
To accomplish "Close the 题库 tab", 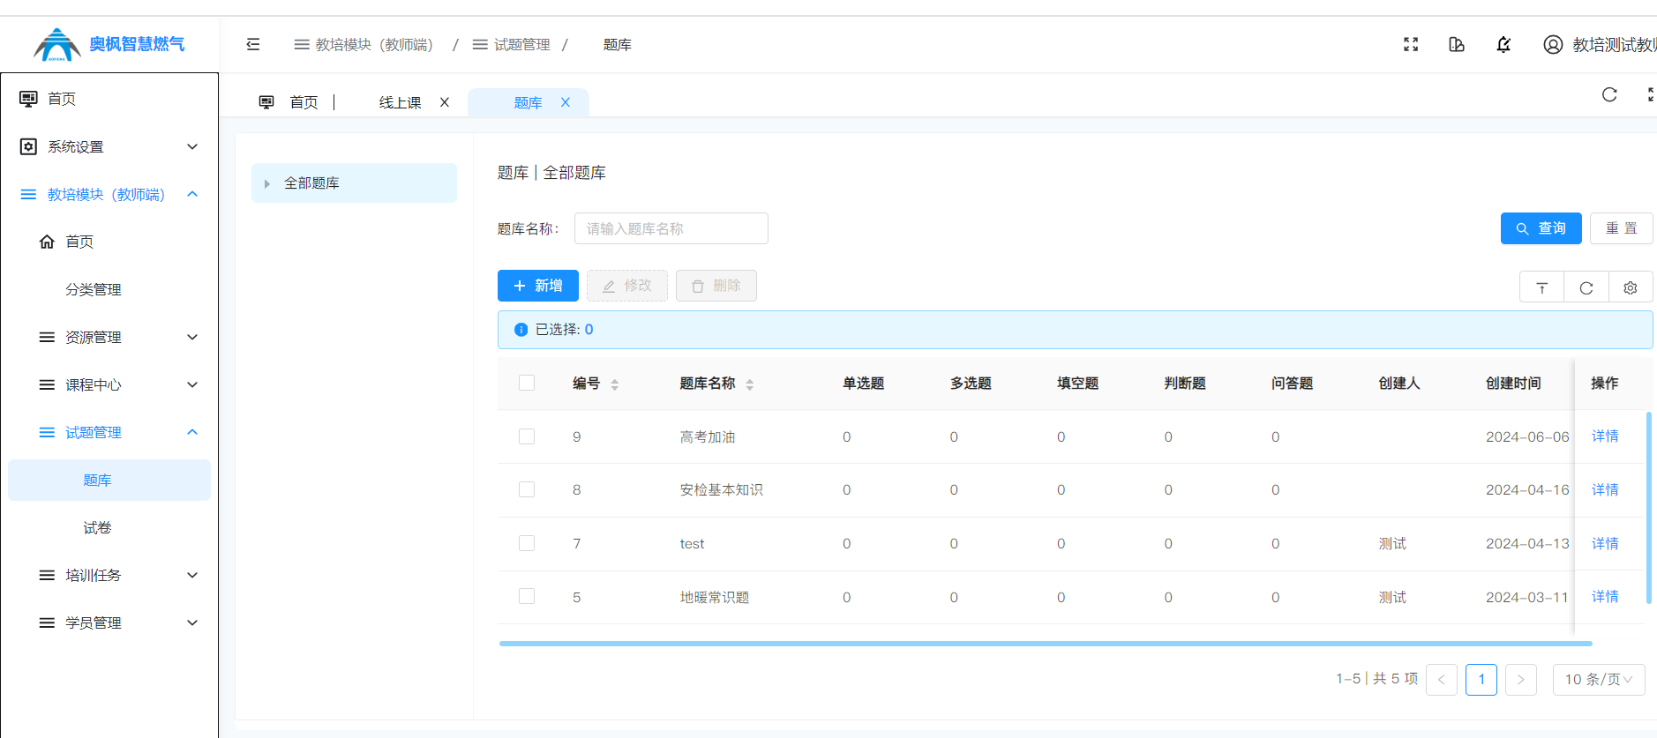I will click(x=566, y=102).
